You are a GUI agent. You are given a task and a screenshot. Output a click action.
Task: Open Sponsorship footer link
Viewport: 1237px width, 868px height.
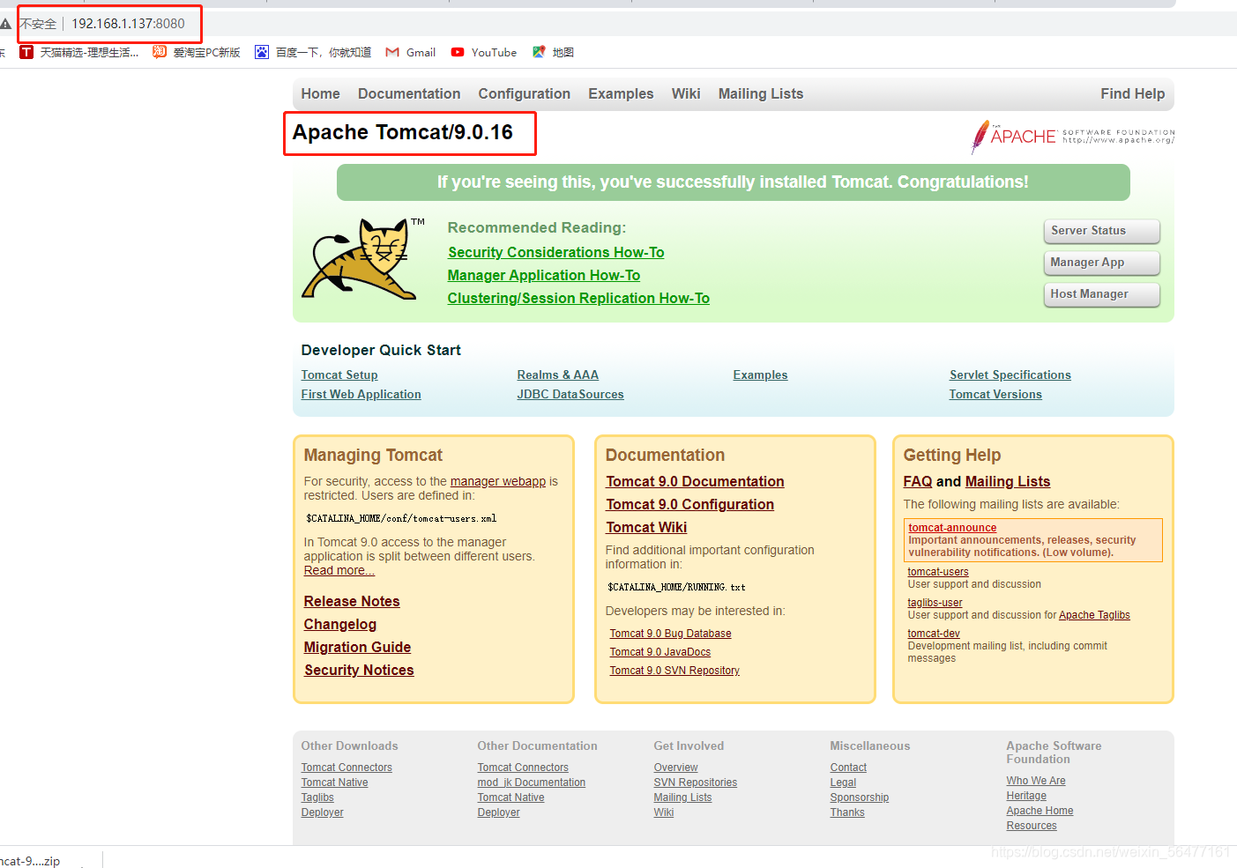click(x=859, y=798)
